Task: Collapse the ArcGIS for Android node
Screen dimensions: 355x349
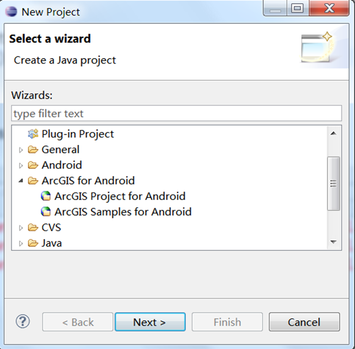Action: (21, 181)
